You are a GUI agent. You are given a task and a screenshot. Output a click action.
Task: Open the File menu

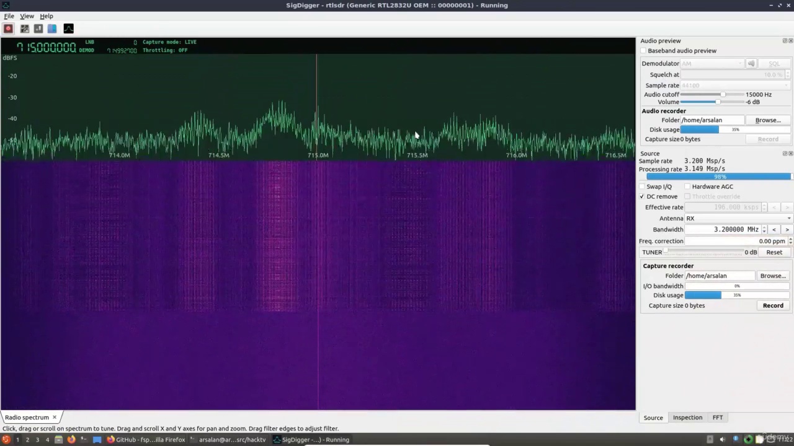click(9, 16)
